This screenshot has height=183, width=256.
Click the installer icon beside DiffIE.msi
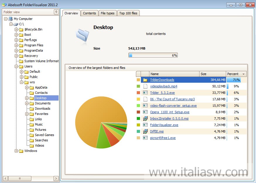point(145,131)
